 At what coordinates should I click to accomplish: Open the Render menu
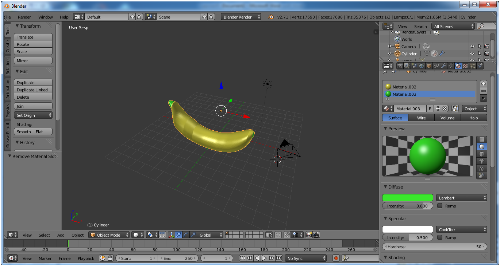[x=24, y=17]
